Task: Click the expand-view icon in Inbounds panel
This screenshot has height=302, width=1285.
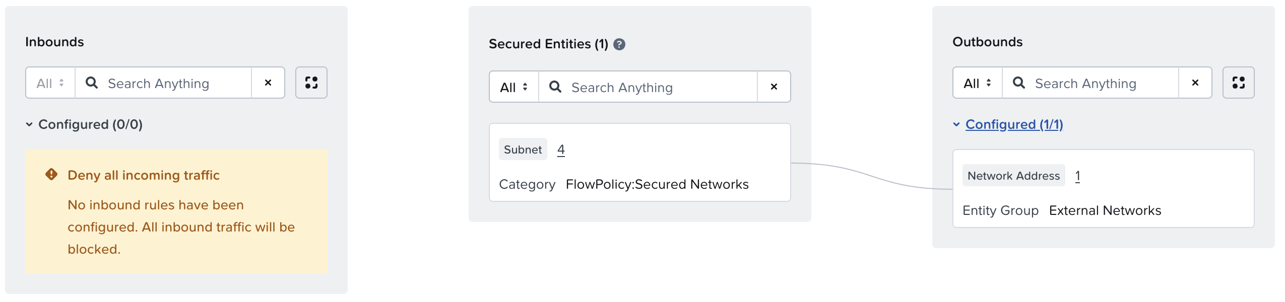Action: 311,83
